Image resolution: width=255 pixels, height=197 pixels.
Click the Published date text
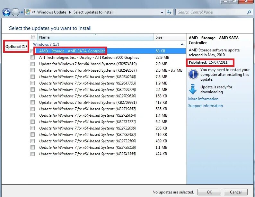click(x=208, y=62)
